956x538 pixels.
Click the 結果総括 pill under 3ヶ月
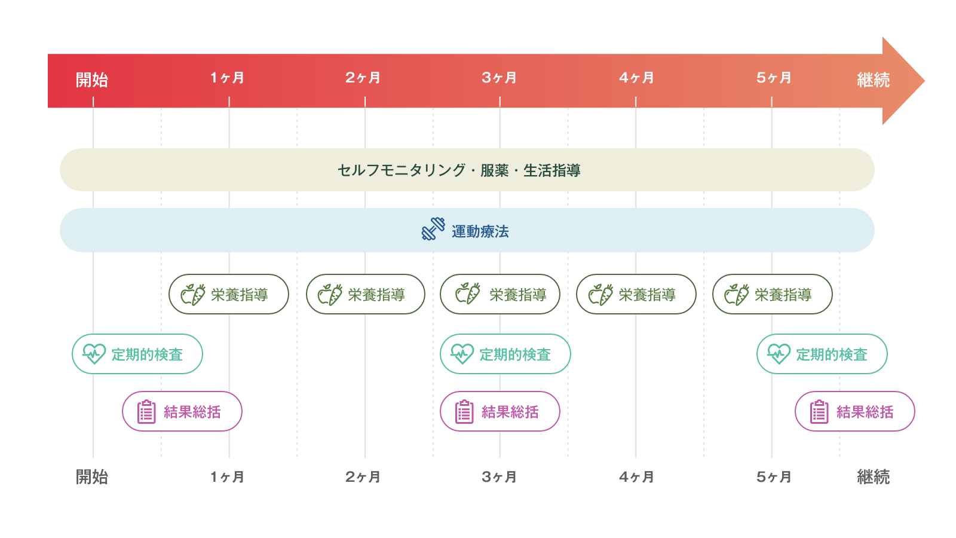(500, 412)
